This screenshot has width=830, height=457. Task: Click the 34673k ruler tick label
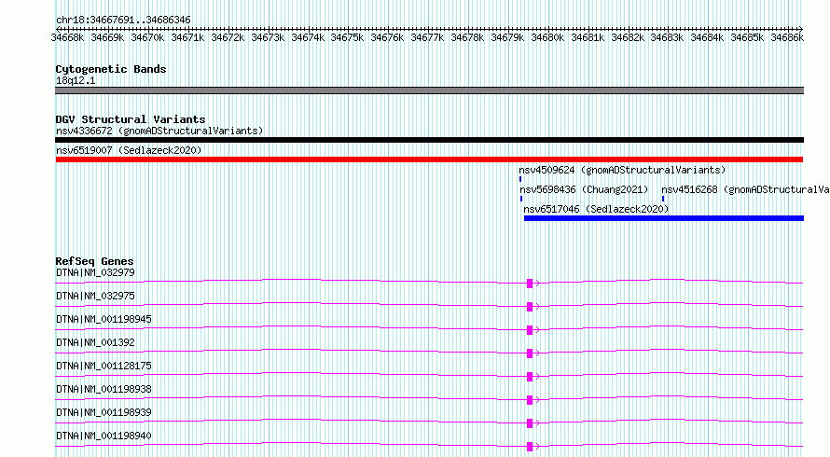click(x=268, y=37)
